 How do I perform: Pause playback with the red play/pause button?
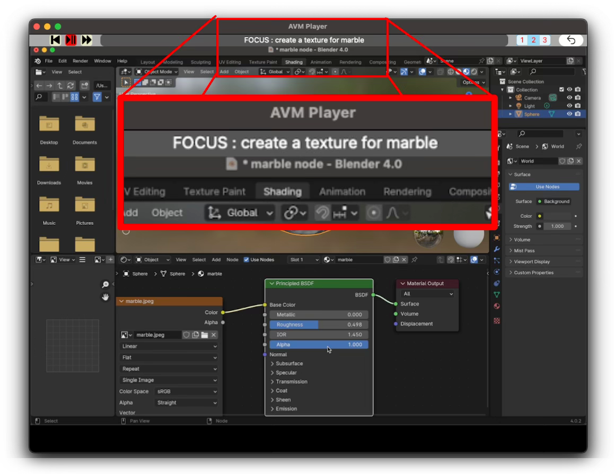[71, 40]
